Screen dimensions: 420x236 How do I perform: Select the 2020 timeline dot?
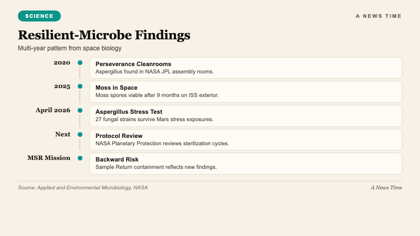pyautogui.click(x=80, y=63)
